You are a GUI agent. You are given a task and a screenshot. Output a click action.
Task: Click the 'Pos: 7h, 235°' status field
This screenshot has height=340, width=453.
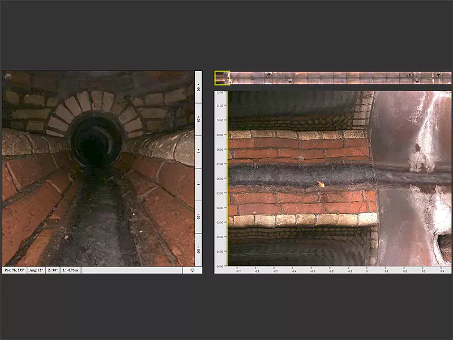pyautogui.click(x=15, y=270)
